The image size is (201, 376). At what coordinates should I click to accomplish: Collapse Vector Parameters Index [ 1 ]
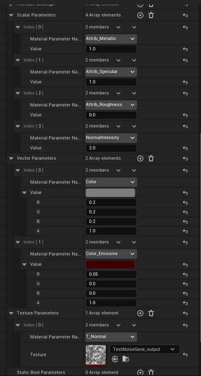[x=17, y=242]
